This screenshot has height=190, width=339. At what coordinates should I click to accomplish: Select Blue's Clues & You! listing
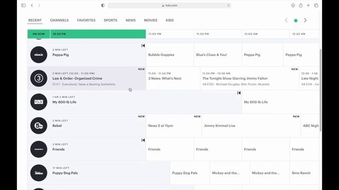(218, 55)
